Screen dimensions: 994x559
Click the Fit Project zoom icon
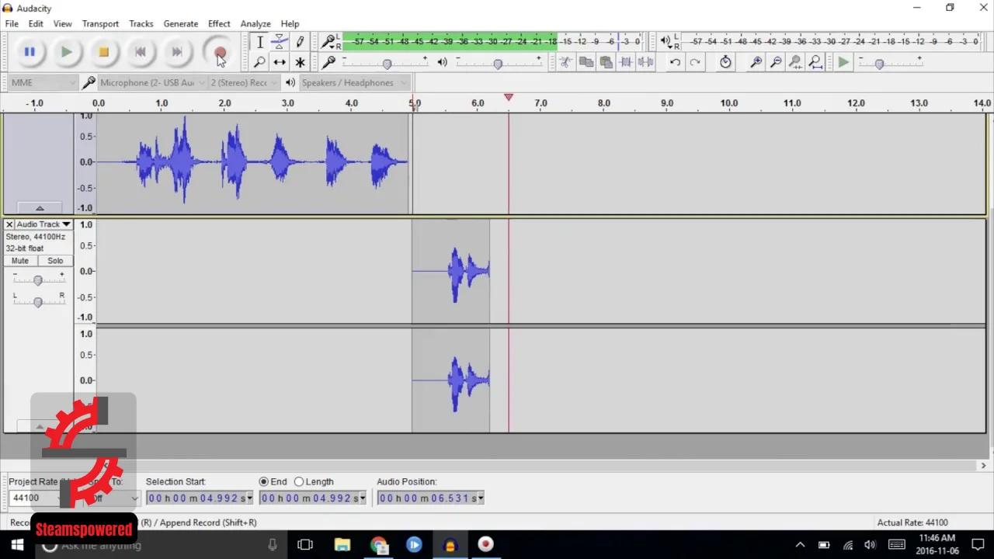815,62
